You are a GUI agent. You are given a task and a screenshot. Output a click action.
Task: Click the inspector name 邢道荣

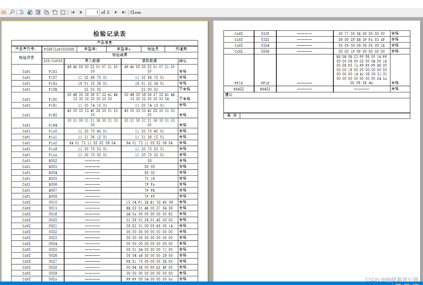(181, 49)
